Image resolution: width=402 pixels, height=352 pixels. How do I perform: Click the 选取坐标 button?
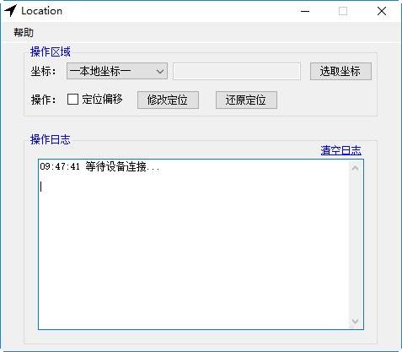pos(340,71)
